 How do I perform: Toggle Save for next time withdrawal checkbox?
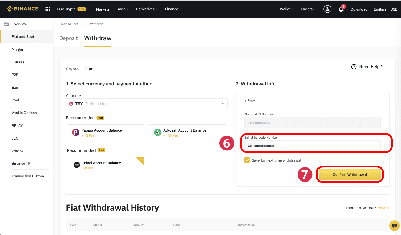coord(247,160)
